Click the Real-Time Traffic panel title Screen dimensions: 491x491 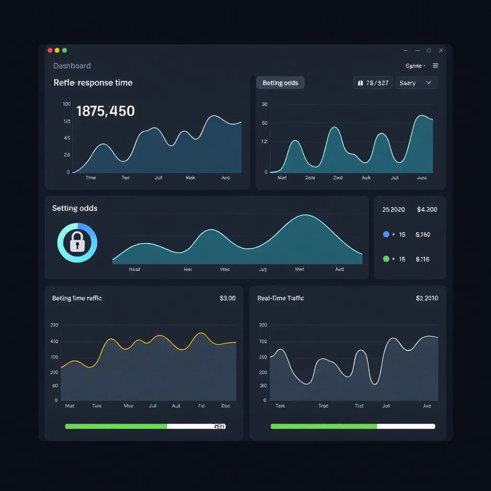coord(281,298)
